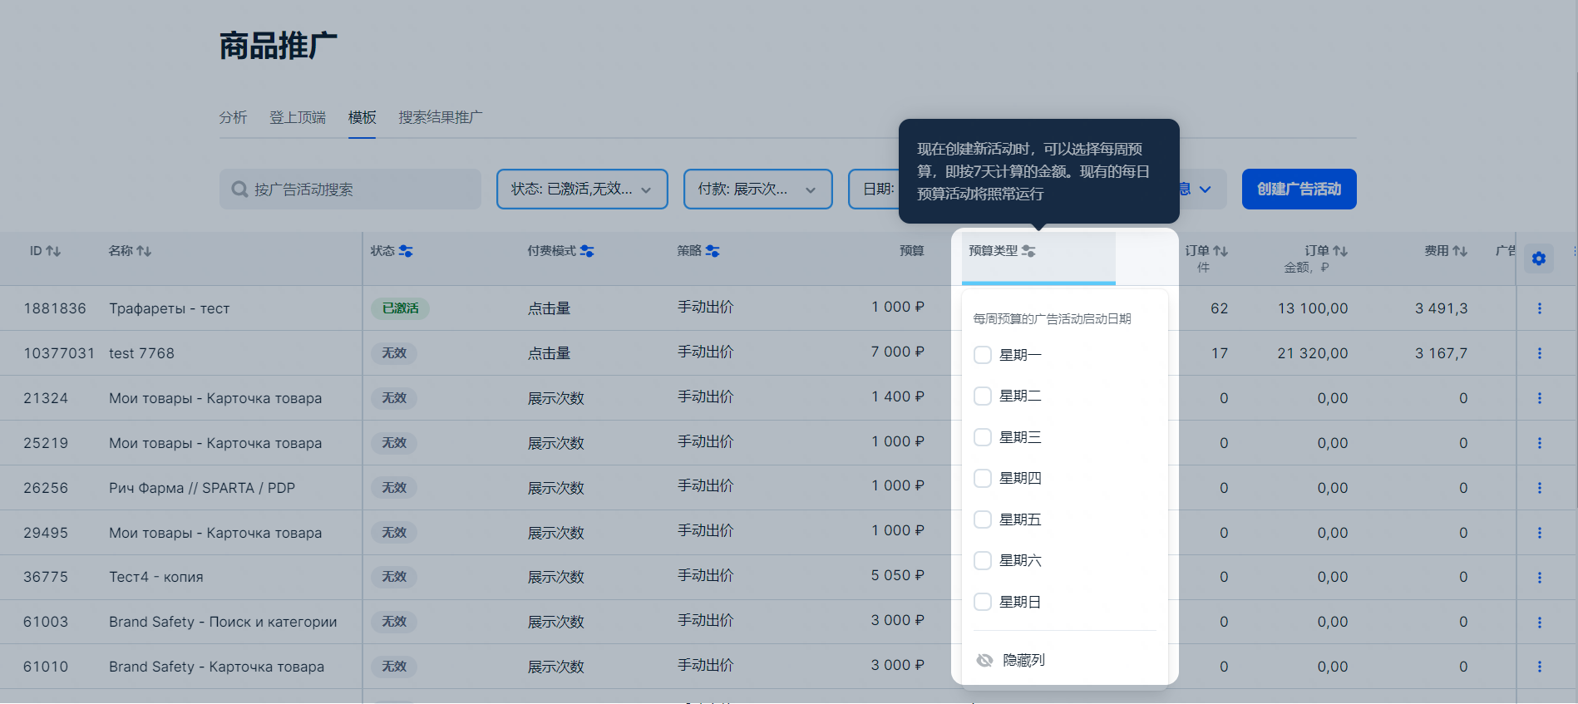Screen dimensions: 1578x704
Task: Check the 星期一 checkbox
Action: [983, 355]
